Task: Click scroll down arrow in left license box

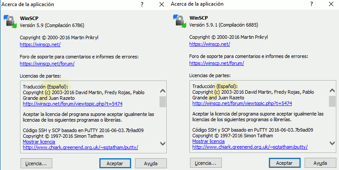Action: (163, 143)
